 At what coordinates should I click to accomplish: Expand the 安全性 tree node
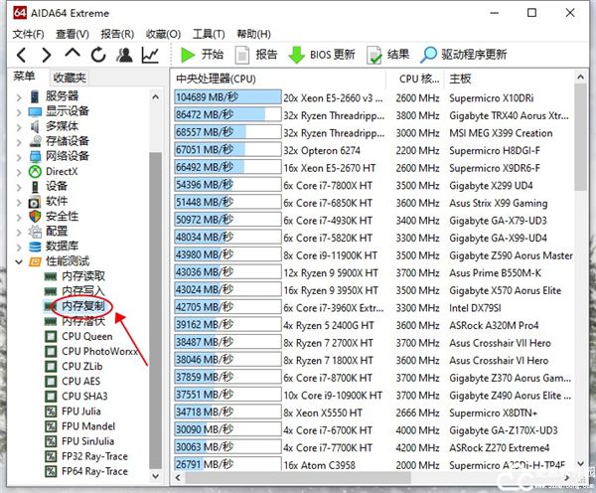tap(19, 218)
